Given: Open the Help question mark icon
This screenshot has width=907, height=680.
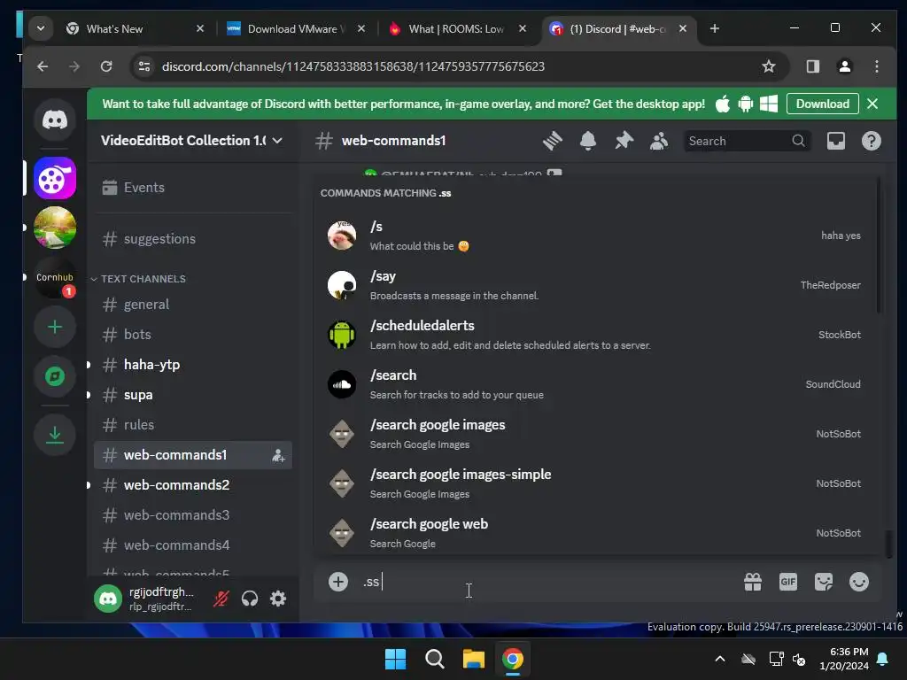Looking at the screenshot, I should (872, 141).
